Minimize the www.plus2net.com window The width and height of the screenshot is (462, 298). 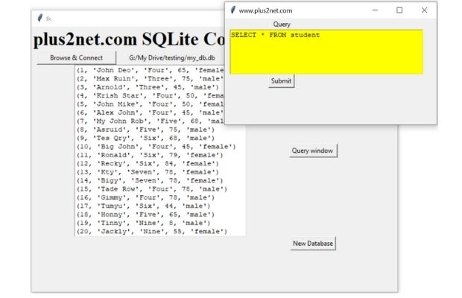pos(375,10)
